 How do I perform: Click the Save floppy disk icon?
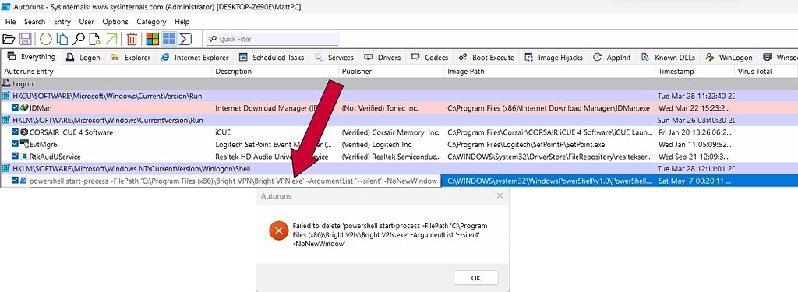(x=26, y=39)
